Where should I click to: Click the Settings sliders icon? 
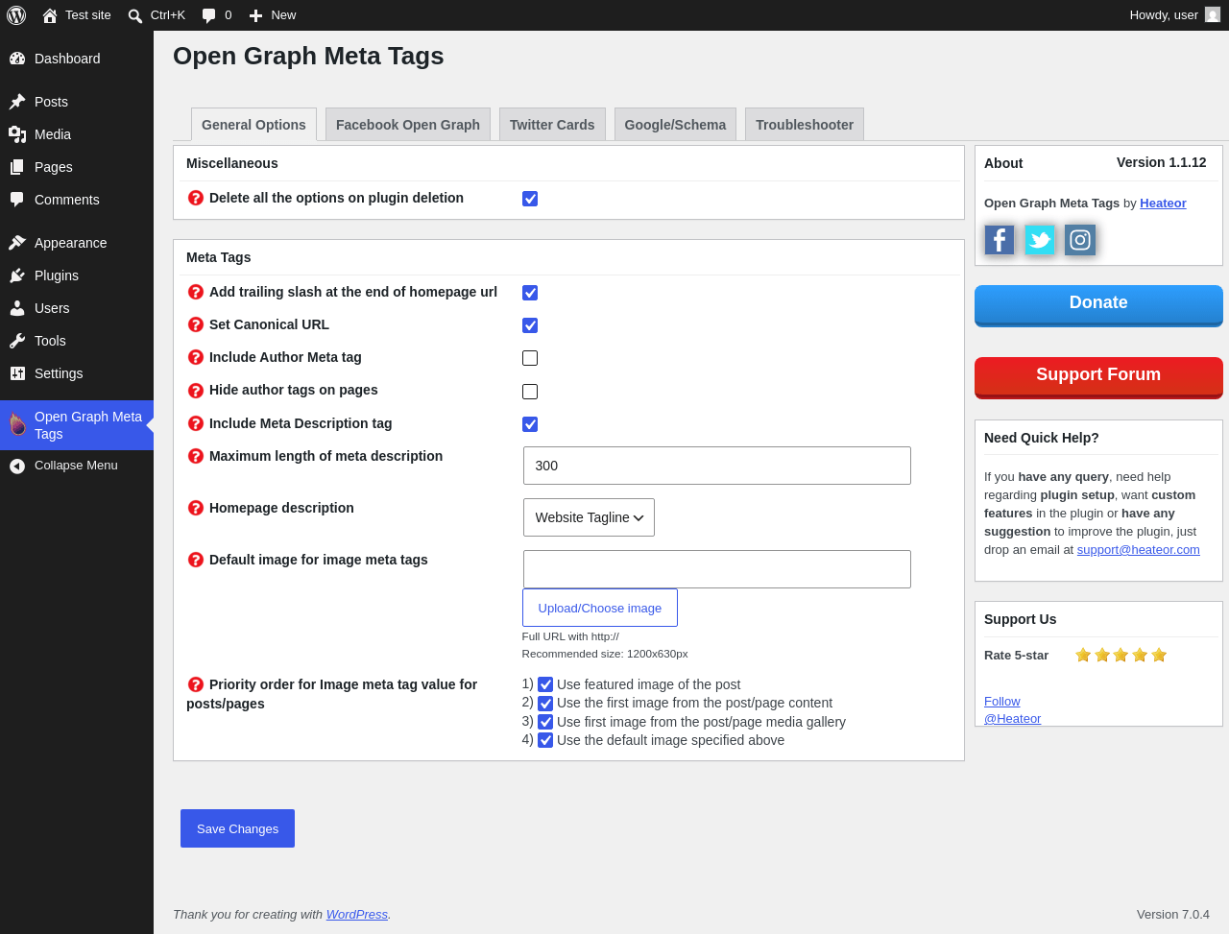coord(17,373)
